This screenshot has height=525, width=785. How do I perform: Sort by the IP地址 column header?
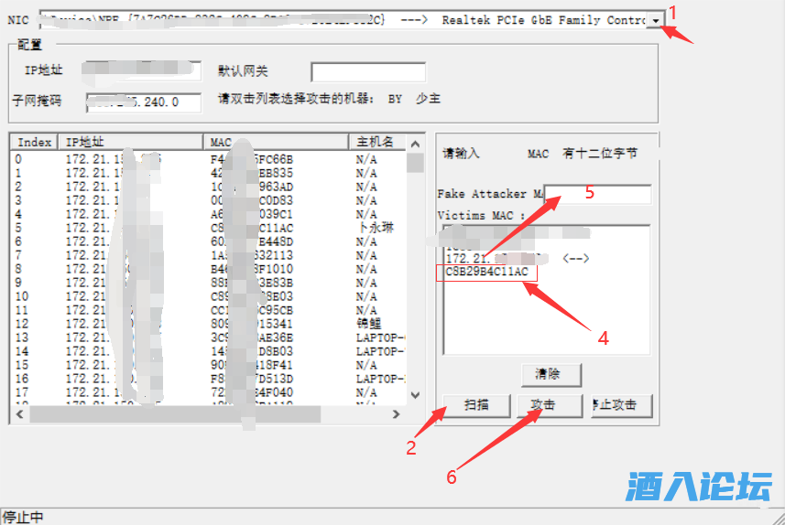coord(131,142)
